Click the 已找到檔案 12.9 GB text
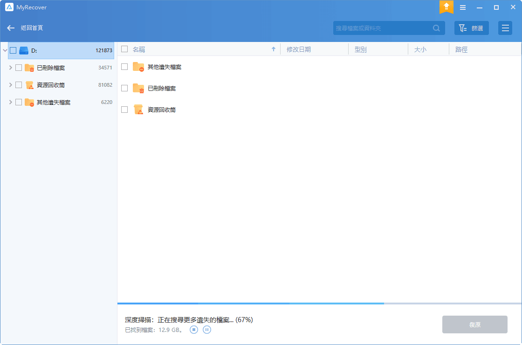 (x=154, y=330)
